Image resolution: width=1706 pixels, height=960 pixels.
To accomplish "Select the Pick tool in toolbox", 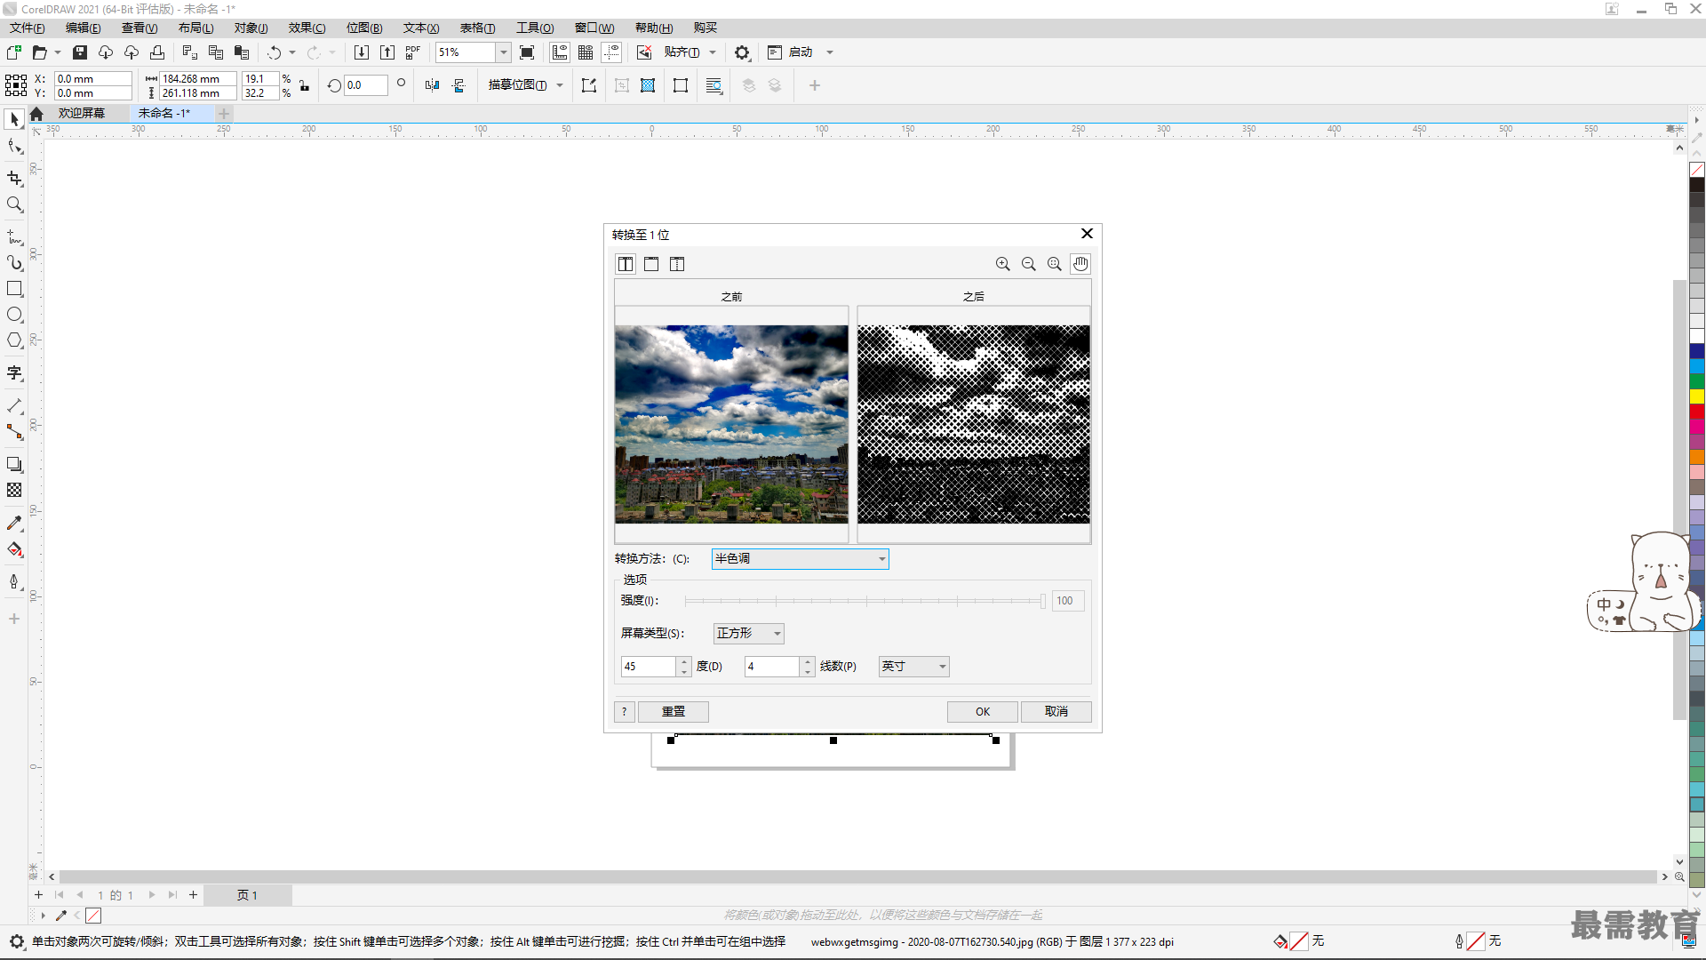I will [14, 119].
